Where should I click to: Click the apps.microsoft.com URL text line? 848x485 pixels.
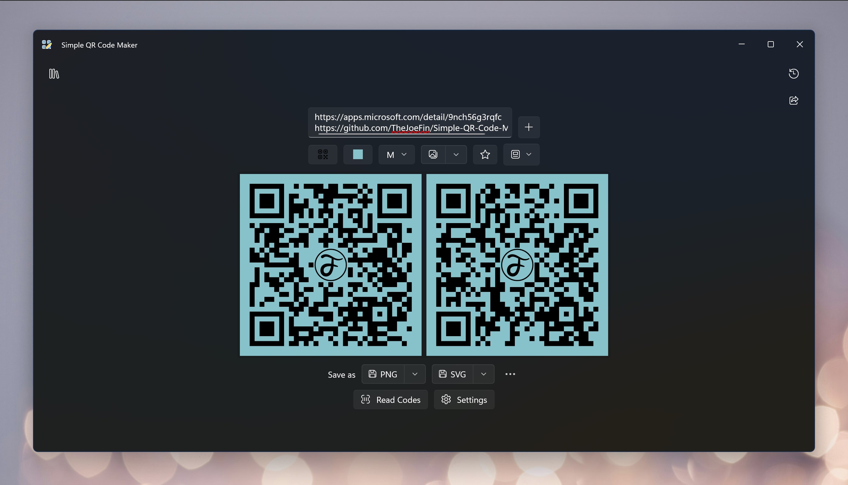408,117
